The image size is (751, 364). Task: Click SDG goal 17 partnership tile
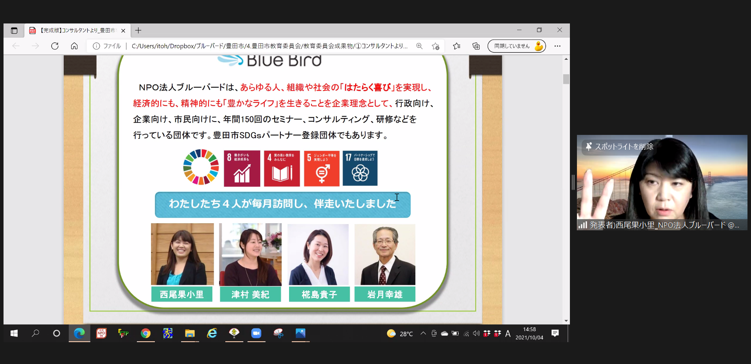click(360, 168)
